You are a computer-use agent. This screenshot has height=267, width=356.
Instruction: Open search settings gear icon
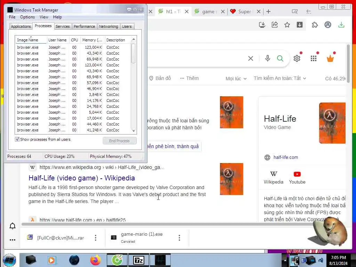click(x=297, y=58)
